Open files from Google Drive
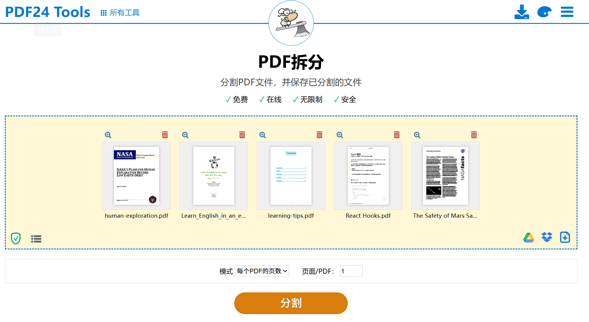 point(528,238)
